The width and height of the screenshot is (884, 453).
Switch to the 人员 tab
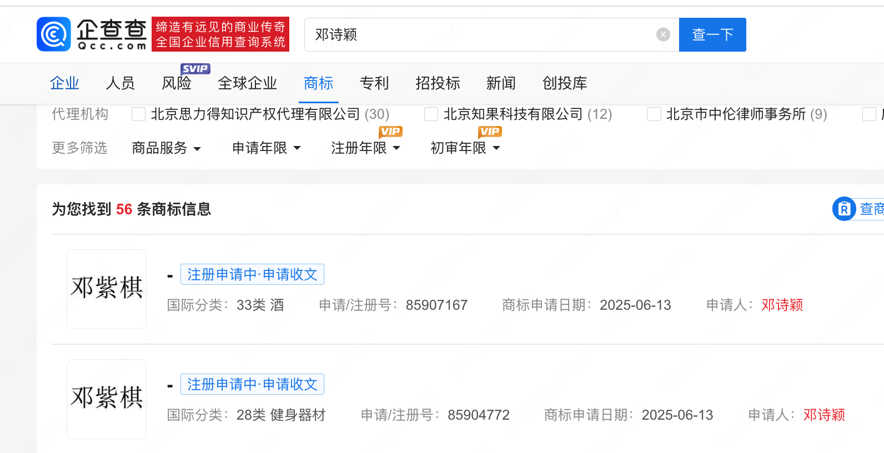point(120,83)
